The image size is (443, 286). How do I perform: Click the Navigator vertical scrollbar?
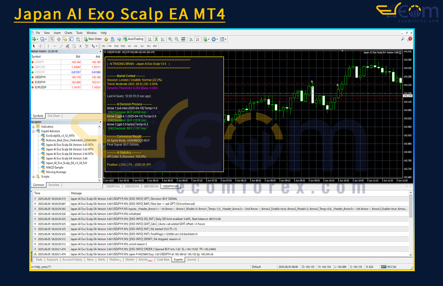click(x=100, y=153)
